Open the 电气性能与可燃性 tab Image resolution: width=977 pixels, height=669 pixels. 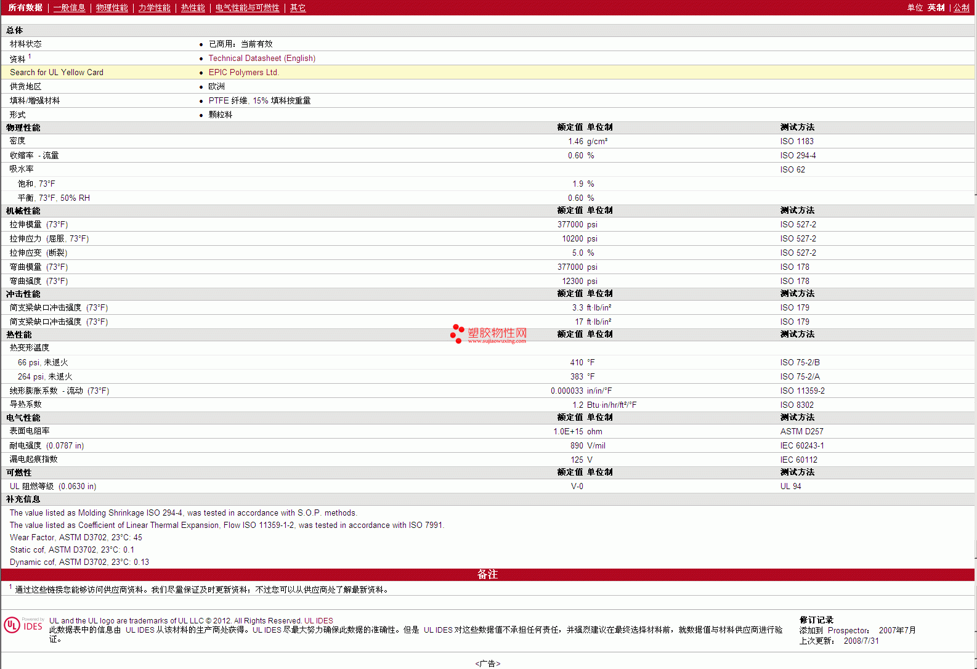point(248,7)
